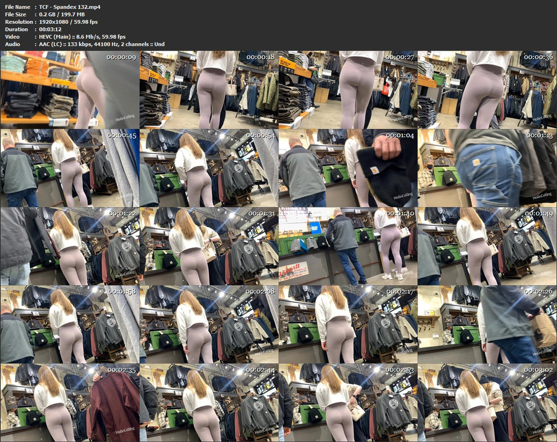Select the frame stamped 00:02:26
The height and width of the screenshot is (442, 557).
tap(486, 324)
